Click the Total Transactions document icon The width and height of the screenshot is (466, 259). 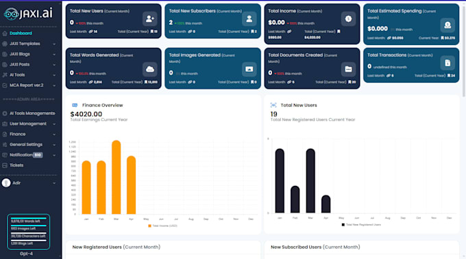click(447, 63)
